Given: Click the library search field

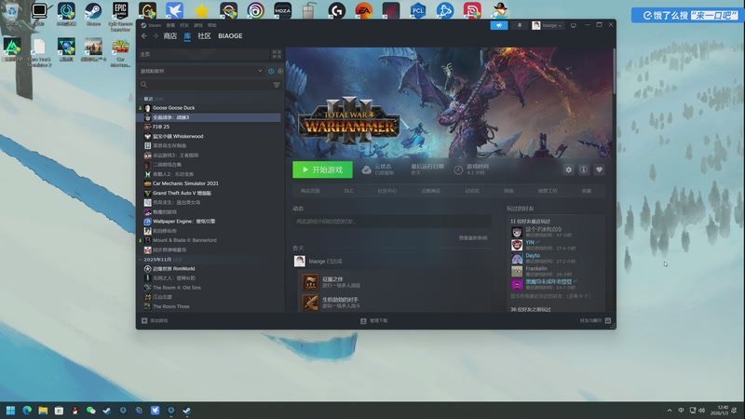Looking at the screenshot, I should point(206,85).
